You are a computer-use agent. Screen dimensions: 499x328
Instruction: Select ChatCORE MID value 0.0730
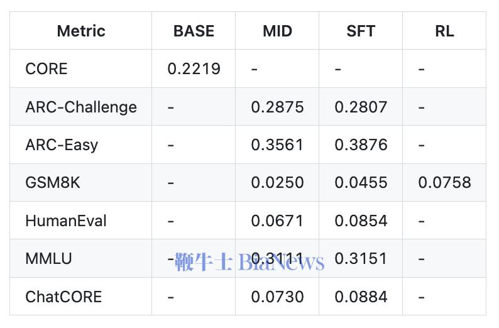pyautogui.click(x=277, y=297)
